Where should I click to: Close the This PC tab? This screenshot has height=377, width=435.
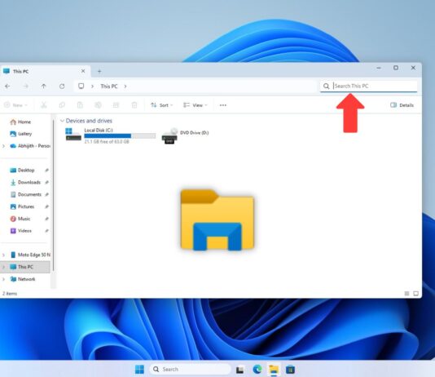point(83,71)
